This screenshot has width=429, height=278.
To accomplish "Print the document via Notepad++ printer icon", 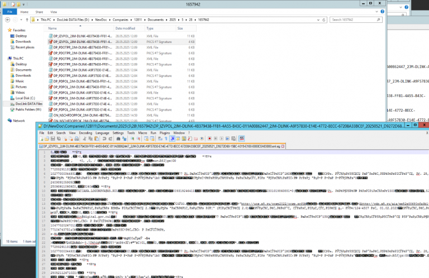I will click(x=77, y=138).
